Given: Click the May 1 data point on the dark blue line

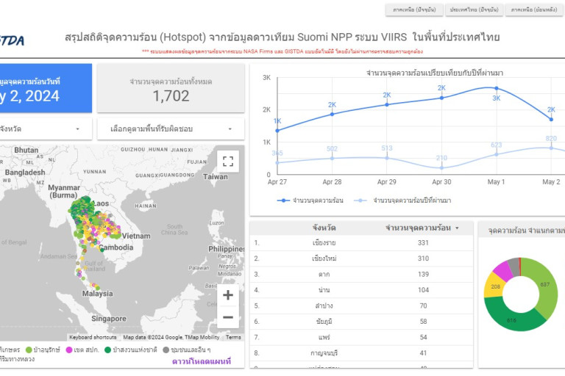Looking at the screenshot, I should 497,88.
